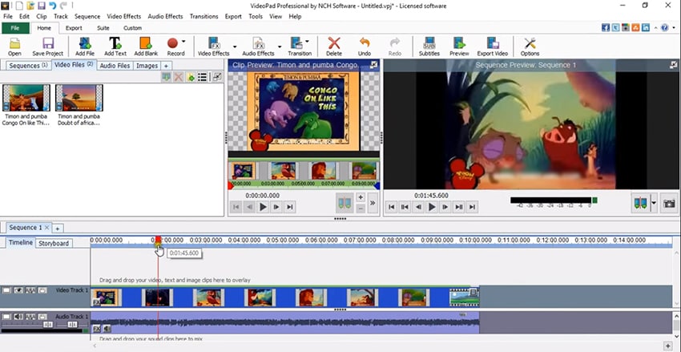The width and height of the screenshot is (681, 352).
Task: Click the Add Text toolbar icon
Action: (115, 47)
